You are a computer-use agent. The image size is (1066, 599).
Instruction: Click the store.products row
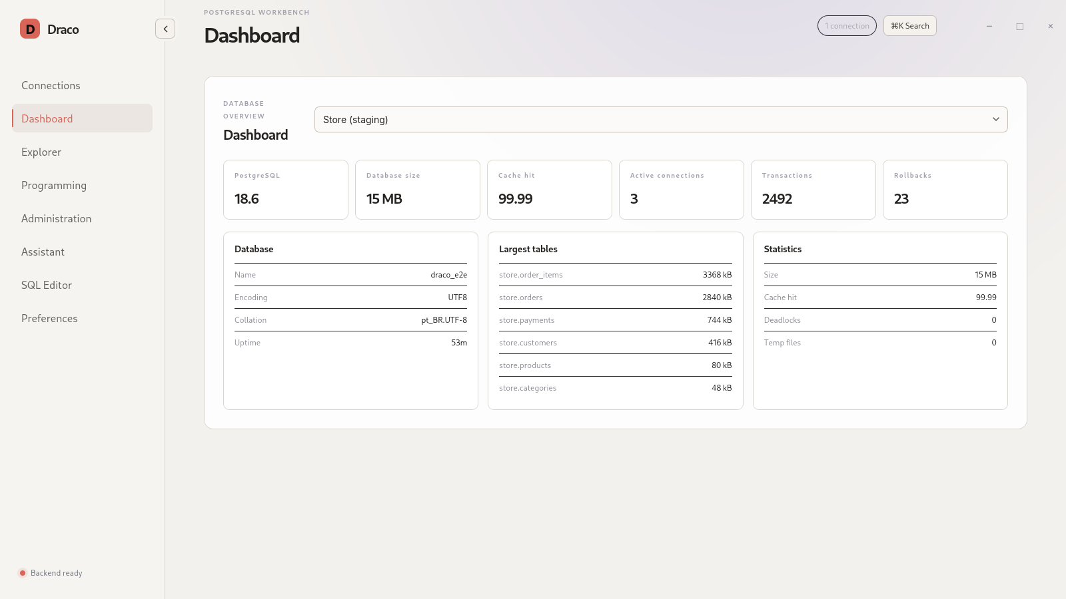(x=616, y=365)
